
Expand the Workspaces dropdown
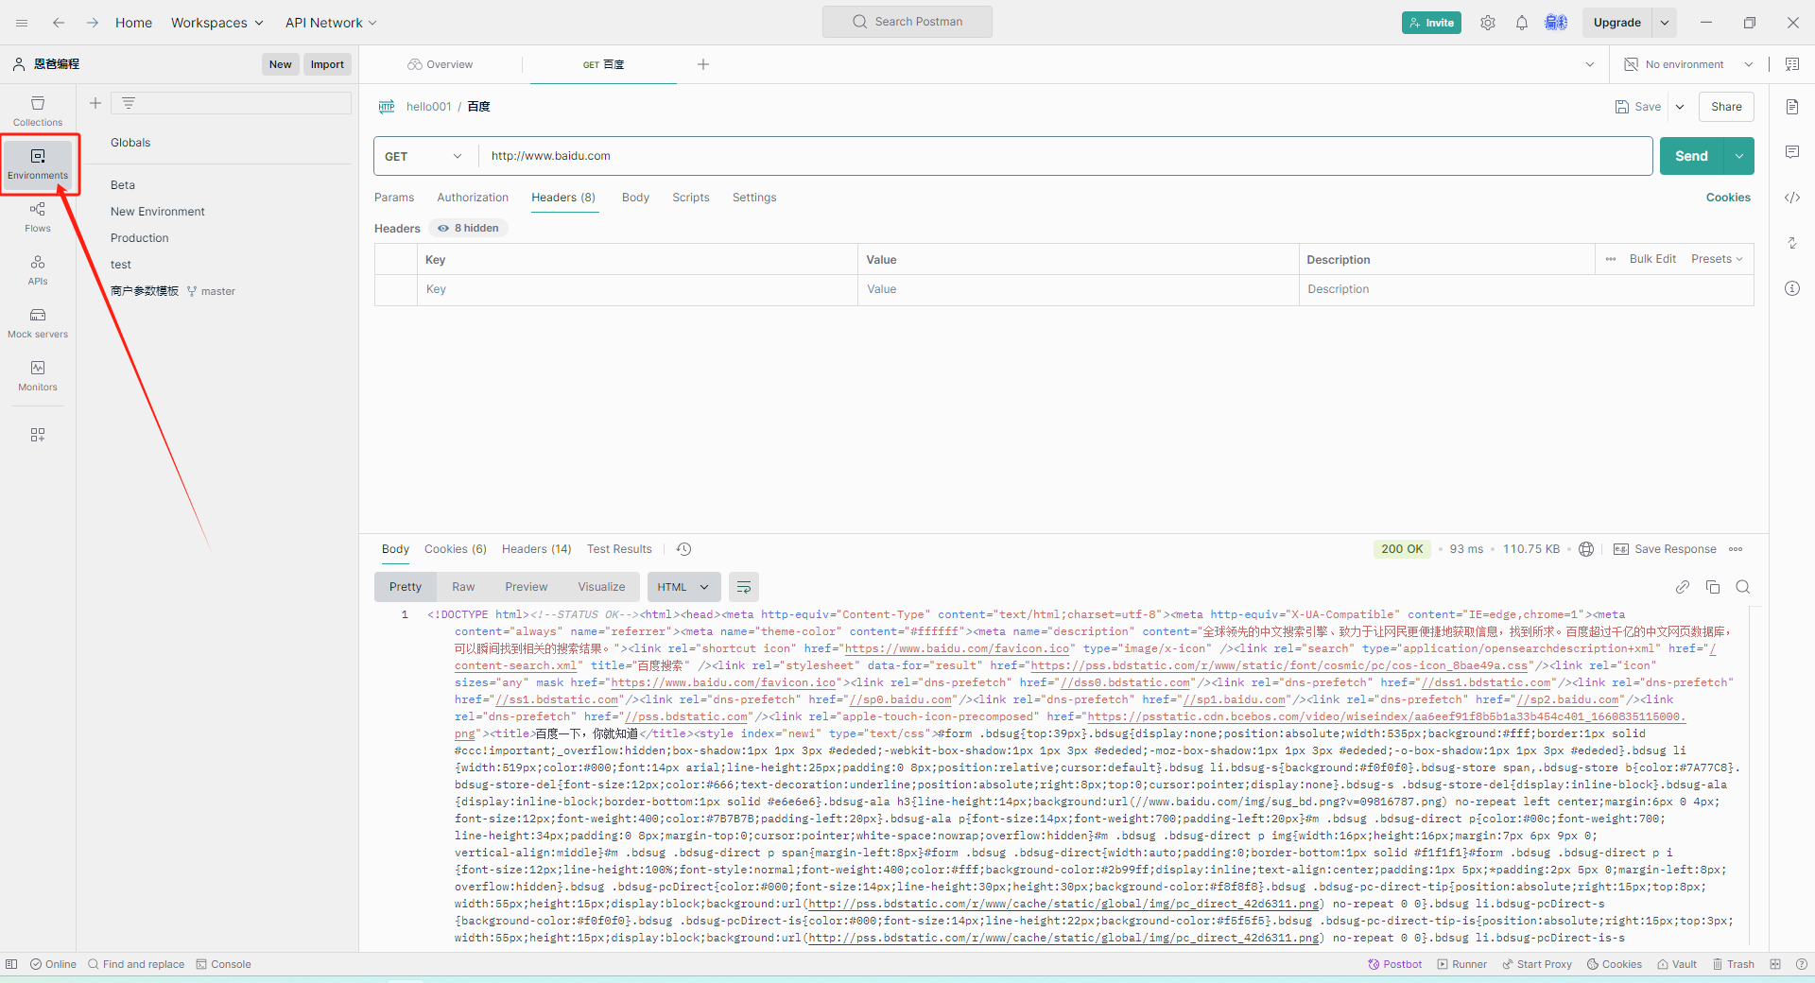click(217, 23)
